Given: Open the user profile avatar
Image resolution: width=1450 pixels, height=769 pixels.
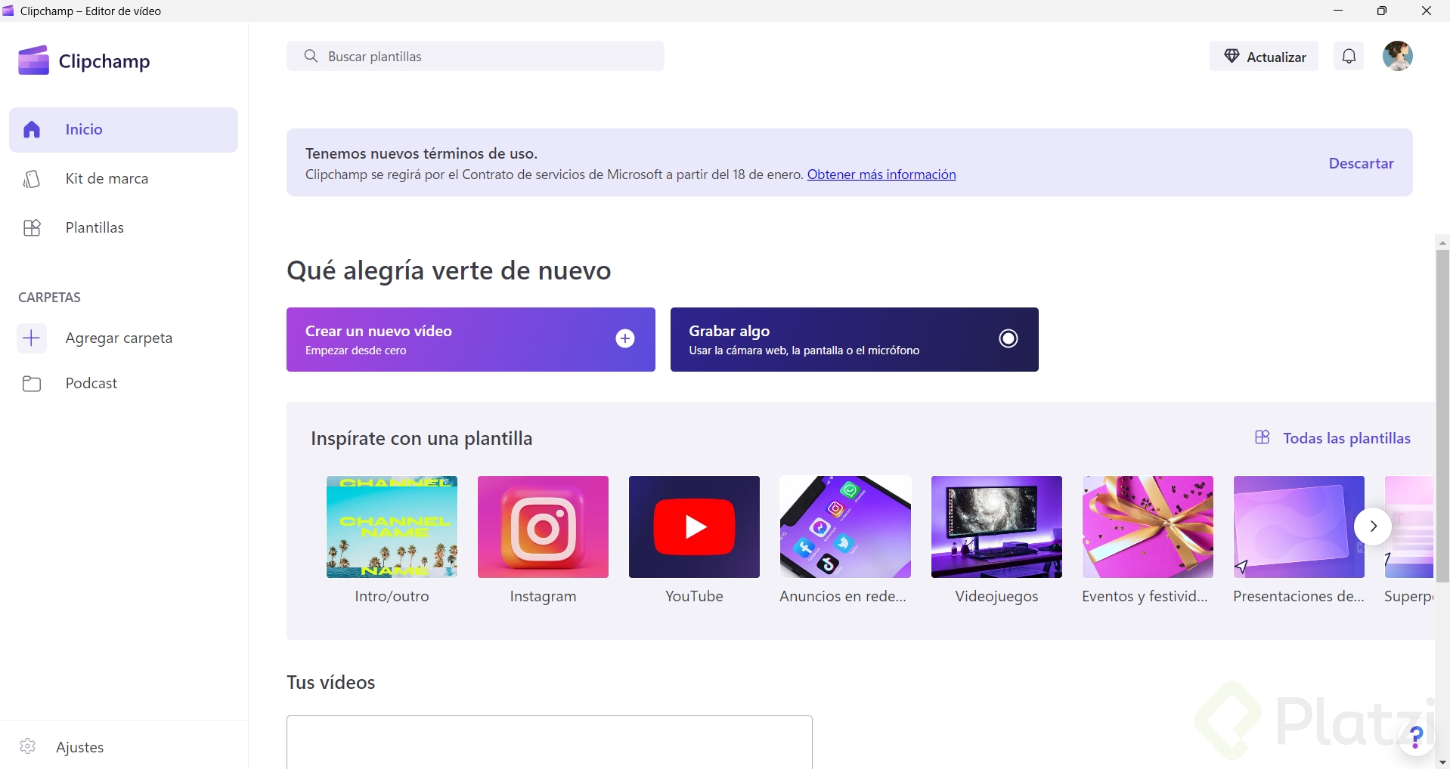Looking at the screenshot, I should pyautogui.click(x=1398, y=56).
